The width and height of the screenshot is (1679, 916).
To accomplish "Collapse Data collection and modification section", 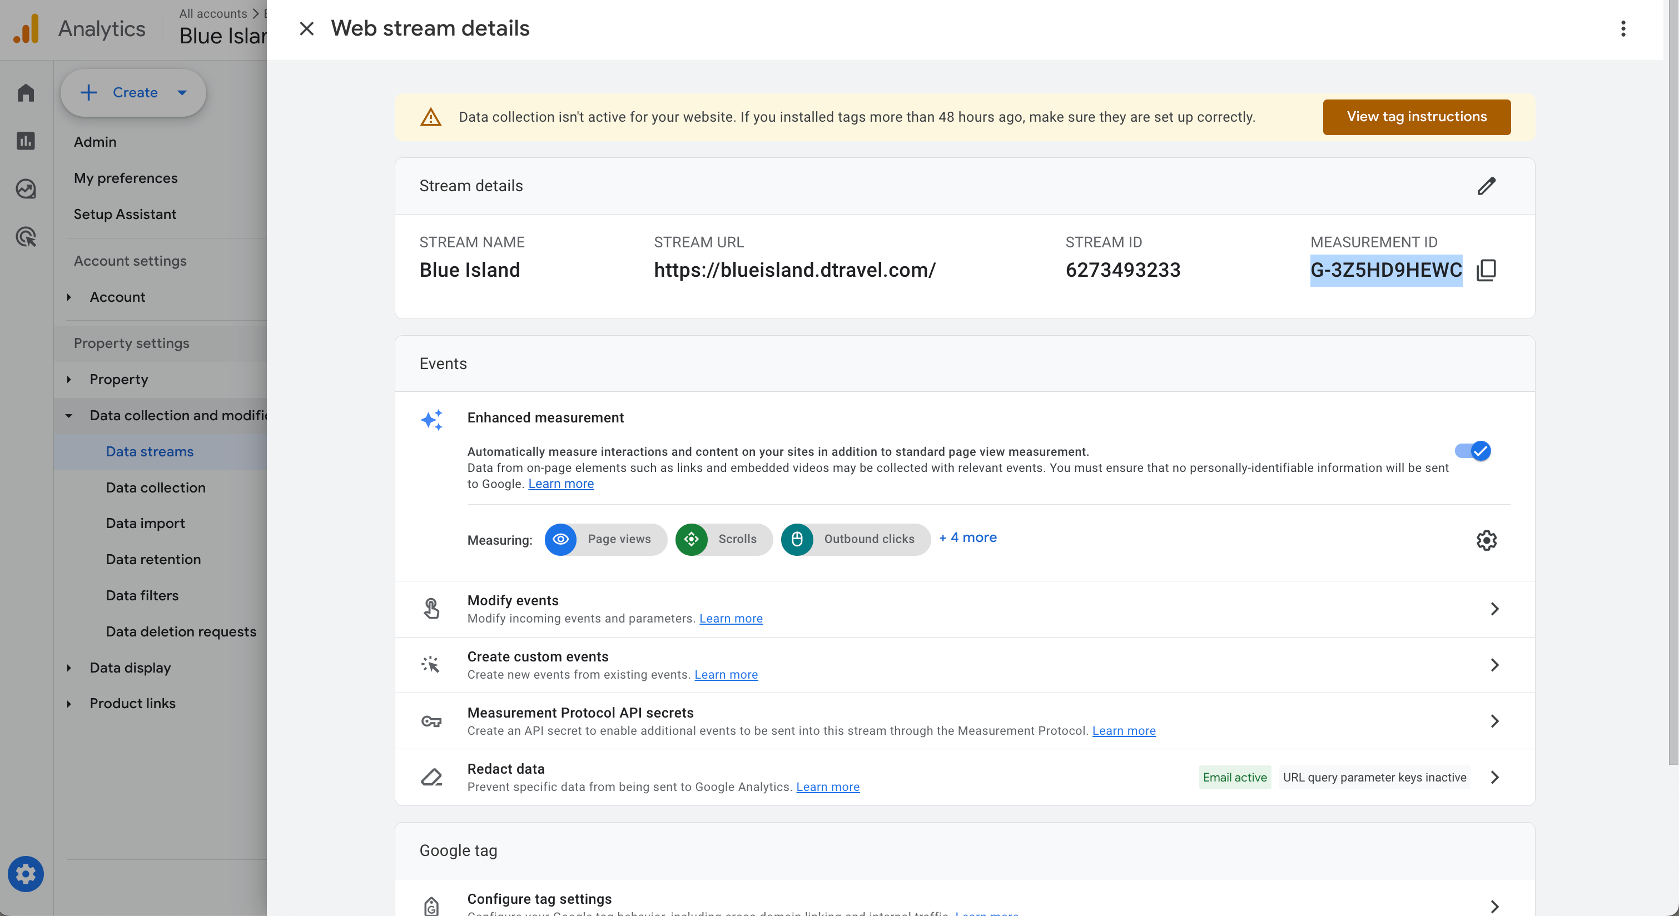I will [x=69, y=416].
